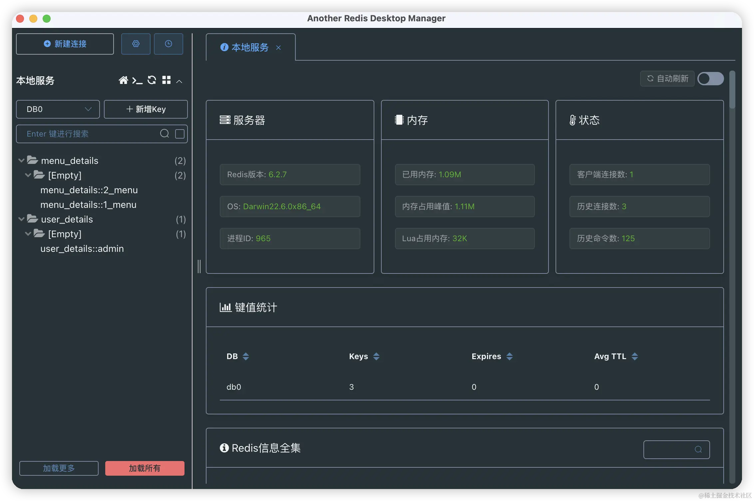This screenshot has height=501, width=754.
Task: Collapse the [Empty] folder under user_details
Action: click(28, 234)
